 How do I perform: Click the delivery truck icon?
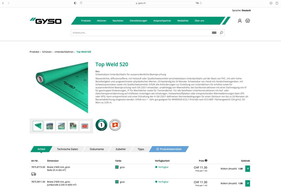33,174
